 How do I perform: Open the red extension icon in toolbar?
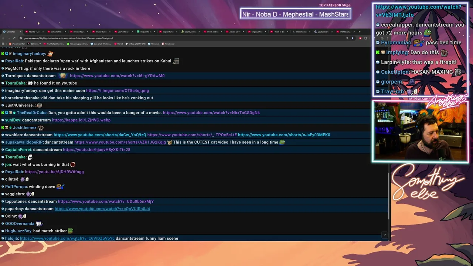(x=360, y=38)
